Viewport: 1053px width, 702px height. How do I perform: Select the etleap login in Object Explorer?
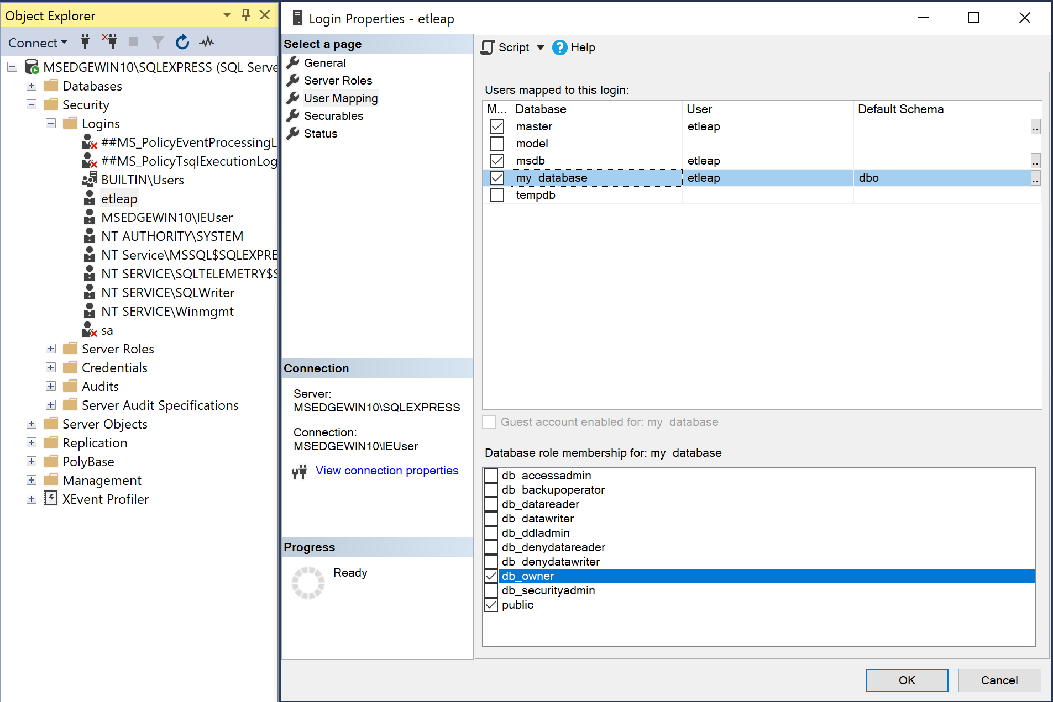119,198
